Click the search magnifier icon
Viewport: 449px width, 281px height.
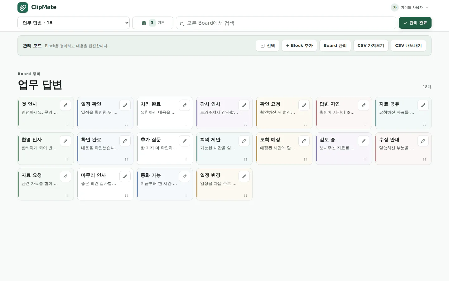(x=182, y=24)
